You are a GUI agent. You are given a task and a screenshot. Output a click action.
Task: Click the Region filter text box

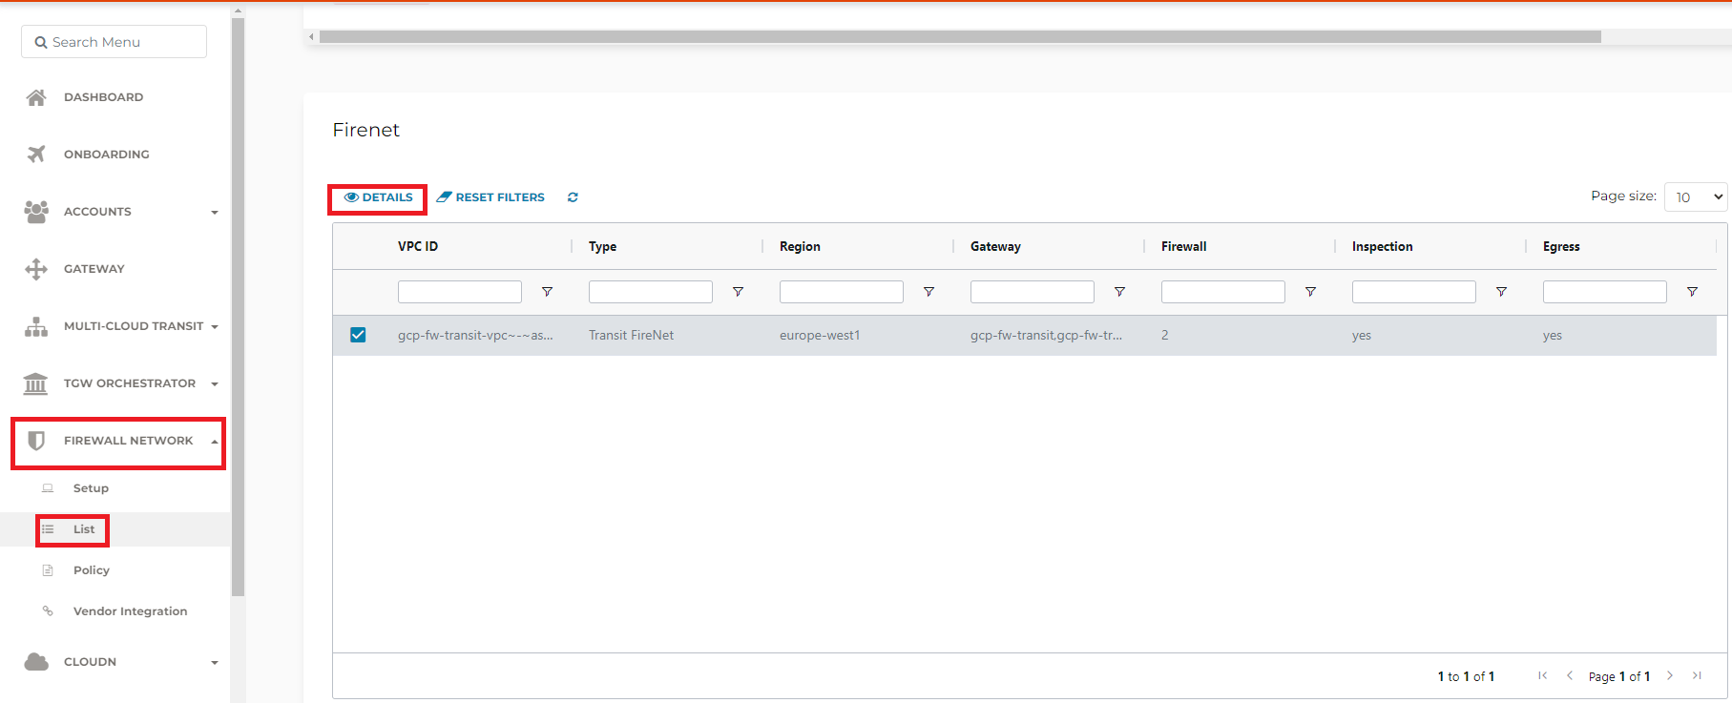pyautogui.click(x=842, y=292)
